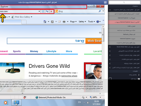Click the search magnifier in the Bing toolbar box
The height and width of the screenshot is (106, 141).
pos(100,11)
